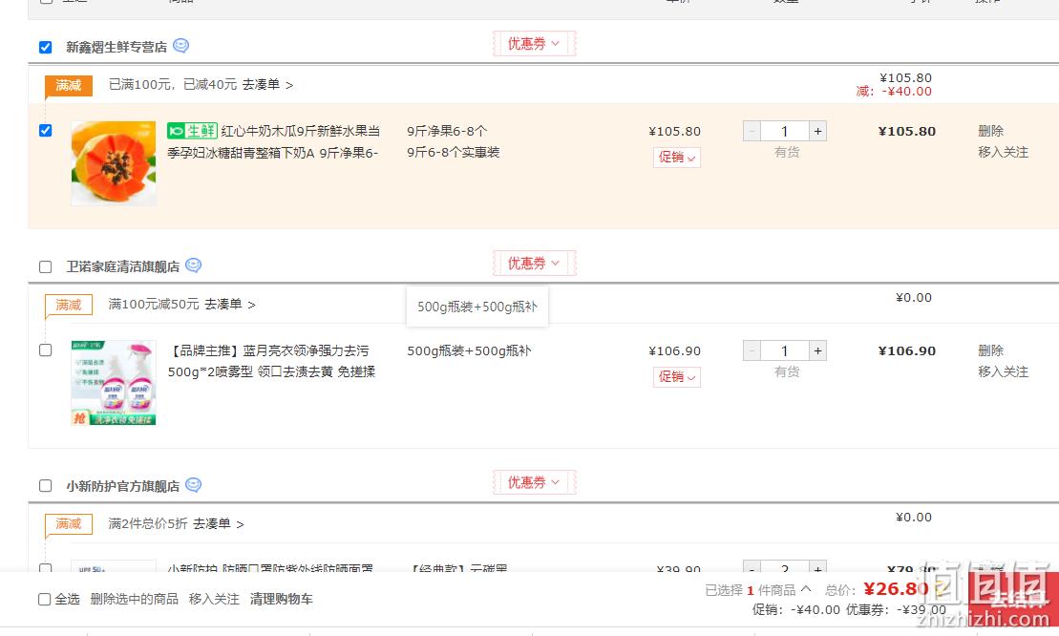Click the green 生鲜 badge on papaya

tap(193, 131)
